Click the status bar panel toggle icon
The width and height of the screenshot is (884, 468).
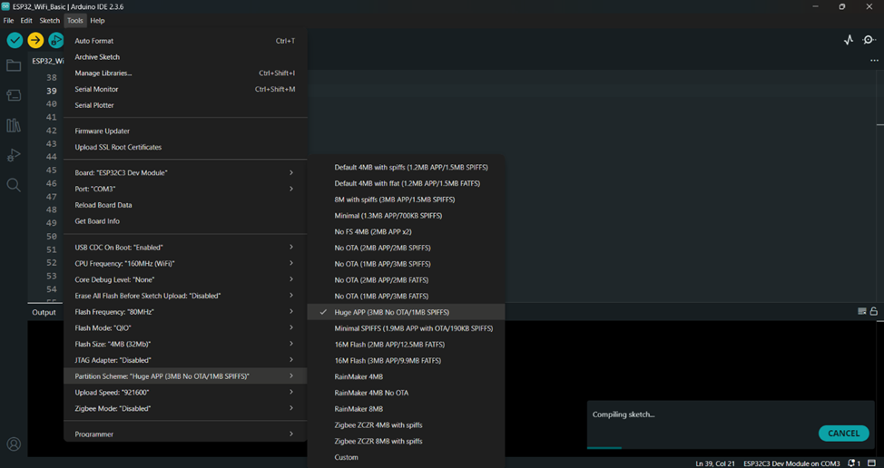[871, 463]
